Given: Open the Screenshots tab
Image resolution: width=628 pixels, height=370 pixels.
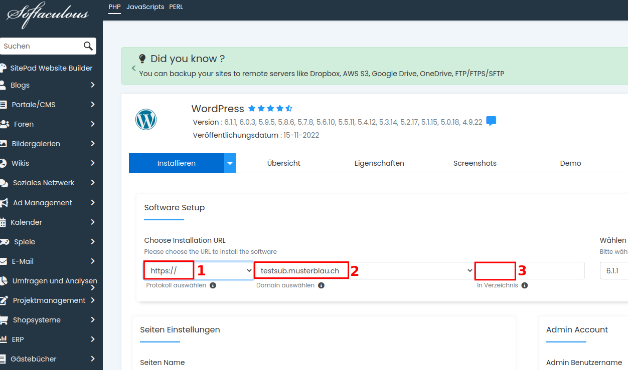Looking at the screenshot, I should [x=475, y=163].
